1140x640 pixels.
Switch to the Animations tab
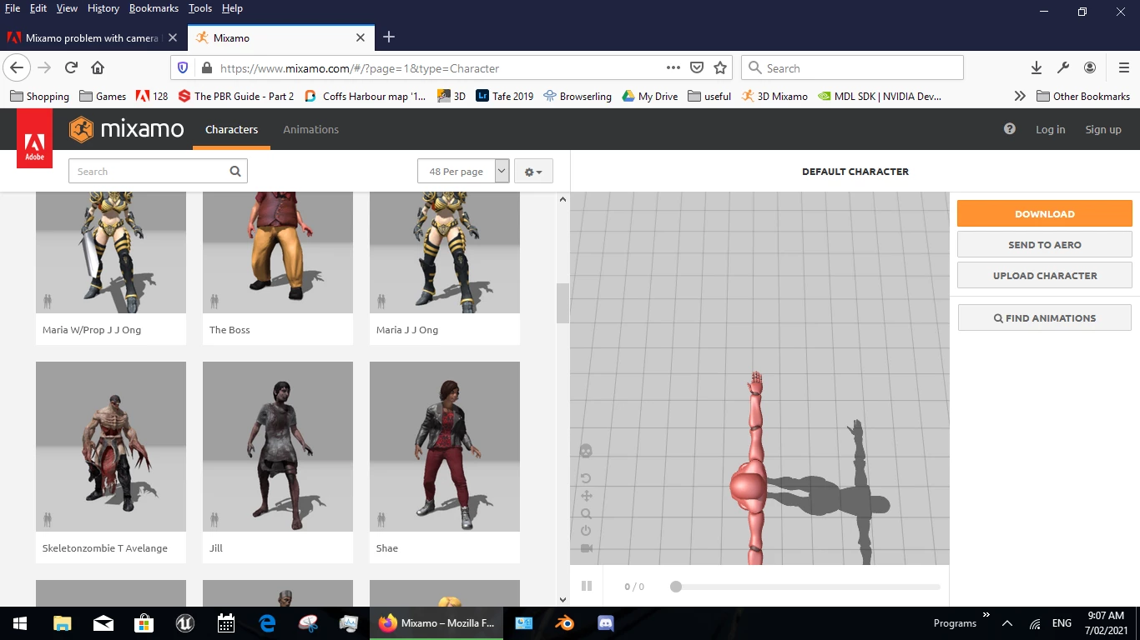pyautogui.click(x=310, y=129)
